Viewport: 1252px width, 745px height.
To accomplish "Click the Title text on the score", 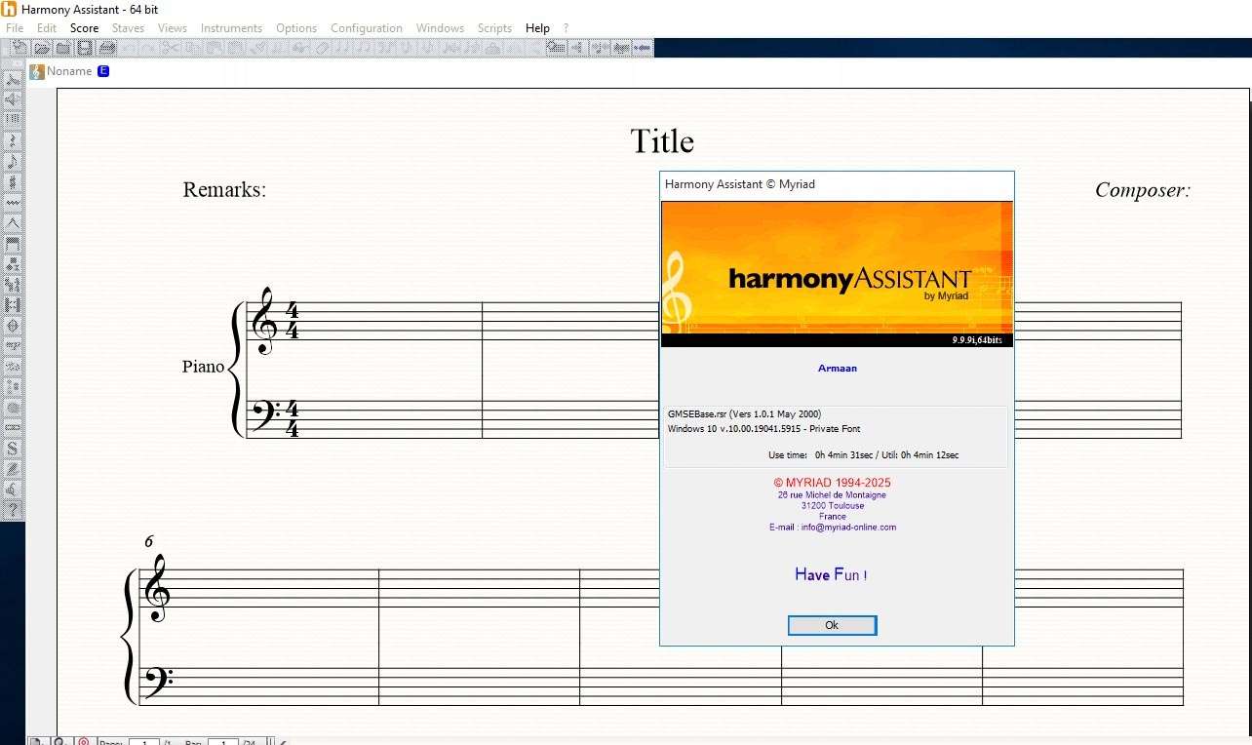I will pyautogui.click(x=662, y=141).
